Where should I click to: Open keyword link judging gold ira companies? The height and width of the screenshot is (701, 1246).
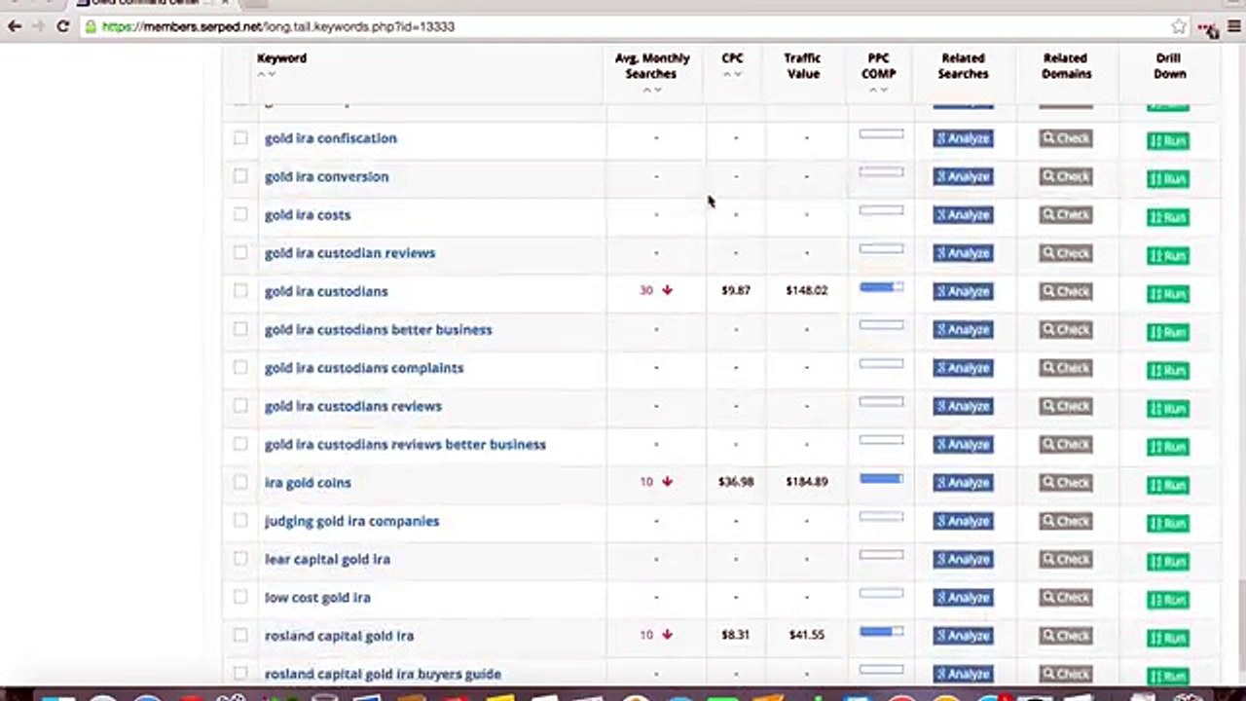click(x=351, y=521)
